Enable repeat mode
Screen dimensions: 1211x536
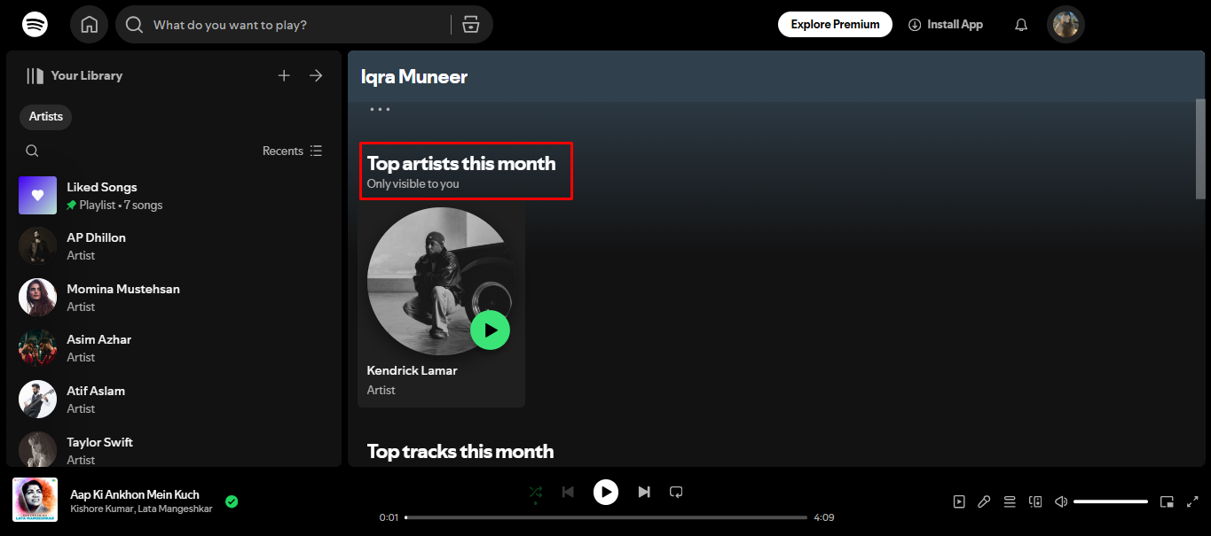point(676,492)
